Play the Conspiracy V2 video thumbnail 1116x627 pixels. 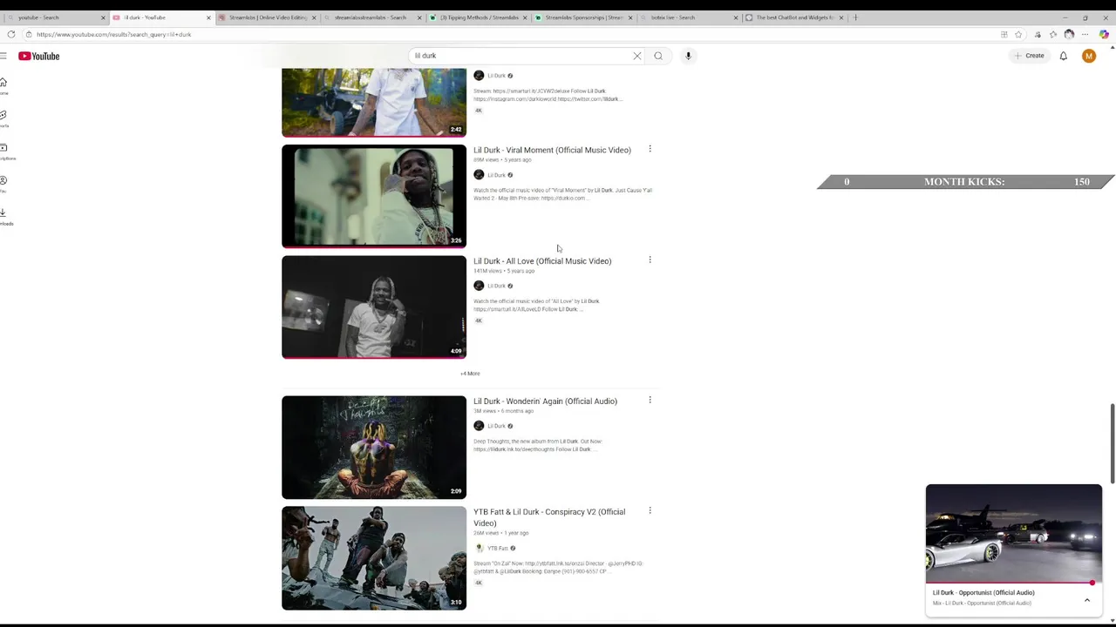pyautogui.click(x=374, y=558)
